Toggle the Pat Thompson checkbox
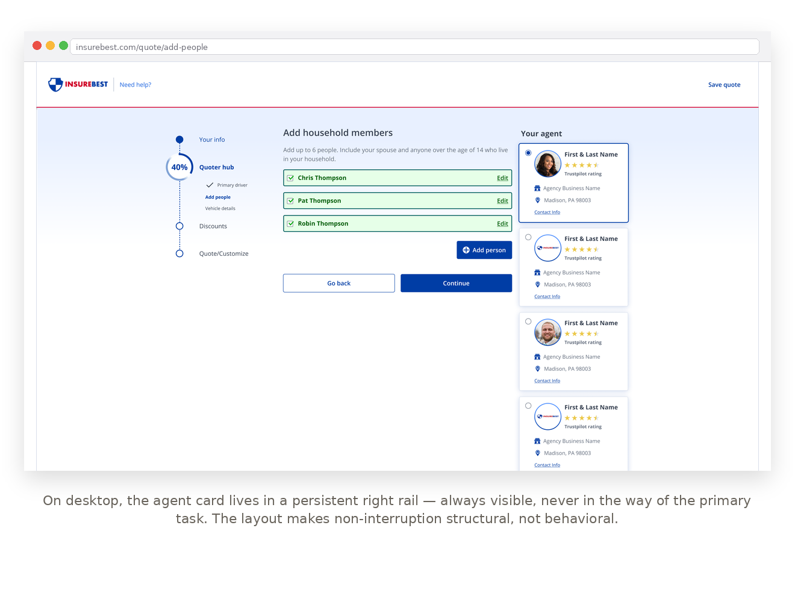Screen dimensions: 795x590 [290, 201]
